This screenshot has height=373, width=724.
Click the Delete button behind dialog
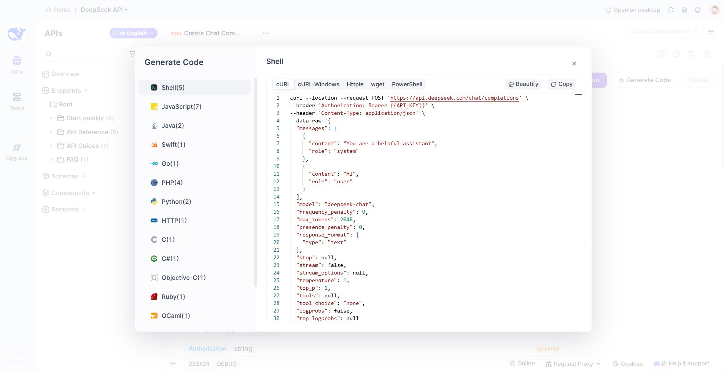[699, 80]
